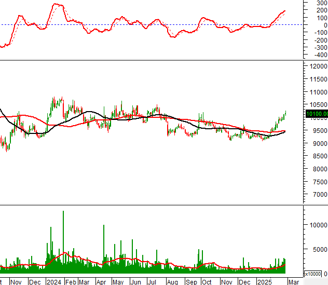Click the x10000 volume scale label
This screenshot has width=328, height=285.
coord(312,274)
